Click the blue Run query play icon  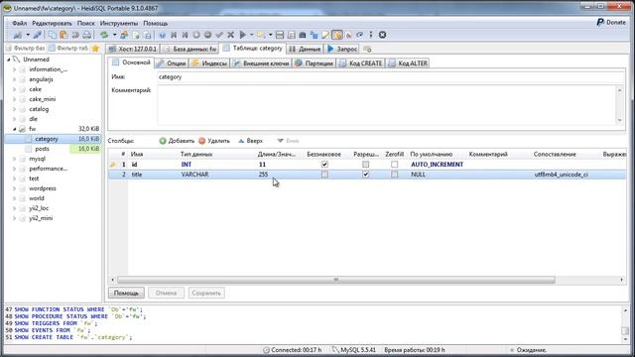click(242, 36)
